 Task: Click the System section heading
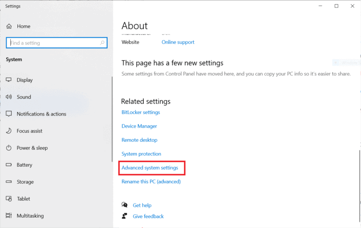click(14, 59)
